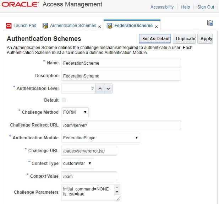Viewport: 219px width, 204px height.
Task: Open the Accessibility link
Action: [x=162, y=7]
